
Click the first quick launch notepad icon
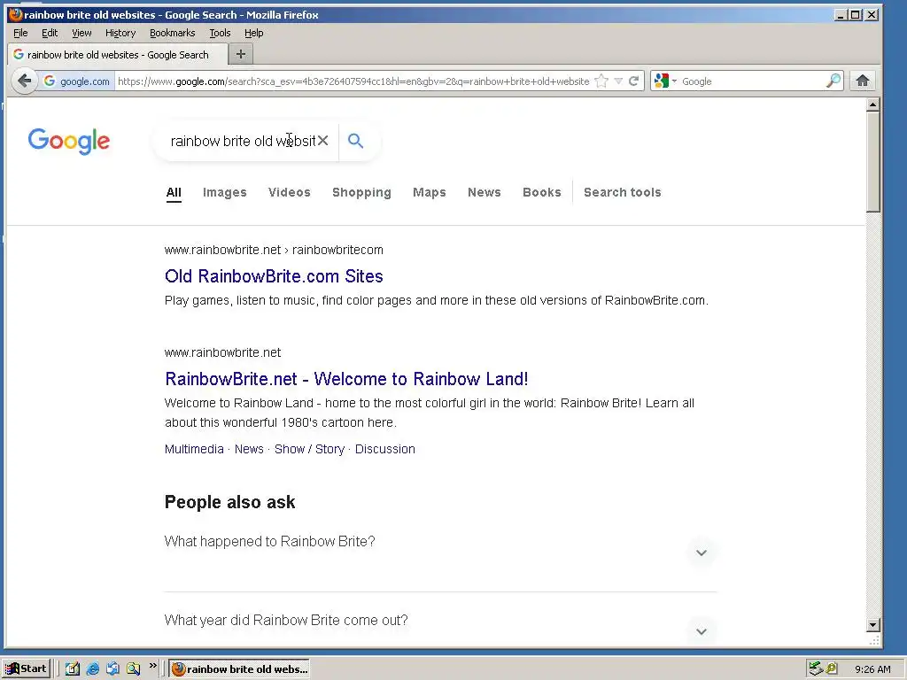[73, 669]
